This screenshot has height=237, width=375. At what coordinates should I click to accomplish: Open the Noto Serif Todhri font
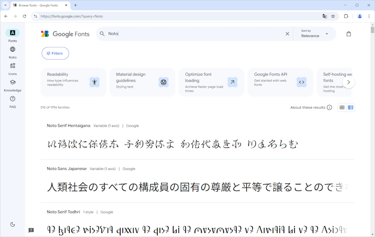(63, 212)
